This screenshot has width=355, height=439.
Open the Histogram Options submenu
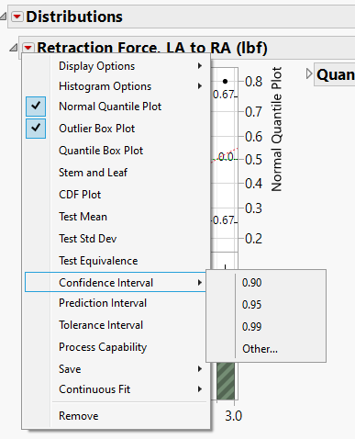(117, 86)
